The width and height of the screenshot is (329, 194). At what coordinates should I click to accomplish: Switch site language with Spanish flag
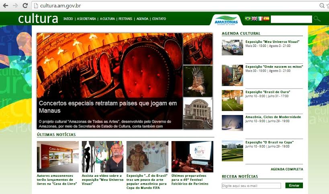266,18
